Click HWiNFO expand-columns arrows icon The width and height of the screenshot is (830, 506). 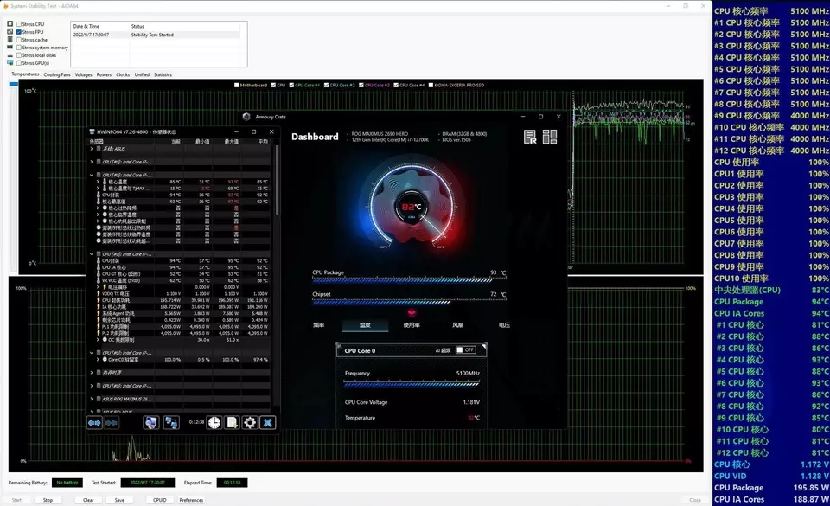pos(94,422)
